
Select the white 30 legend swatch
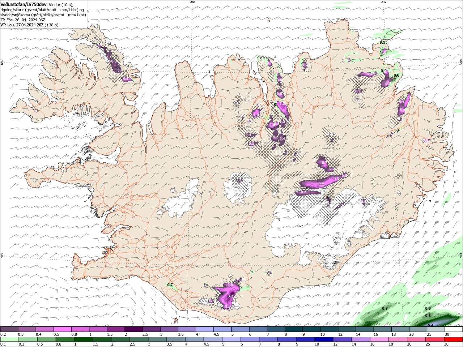(453, 329)
